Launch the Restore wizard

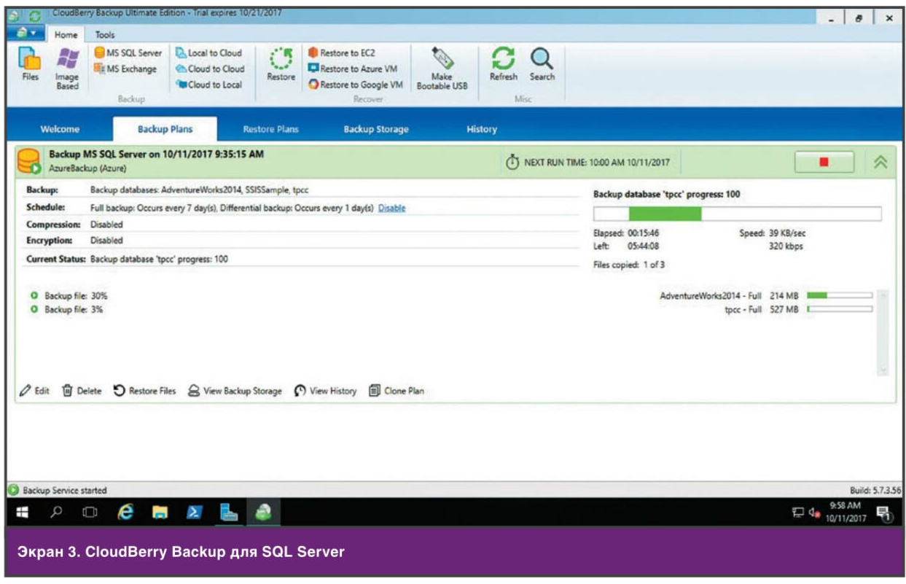(x=281, y=64)
